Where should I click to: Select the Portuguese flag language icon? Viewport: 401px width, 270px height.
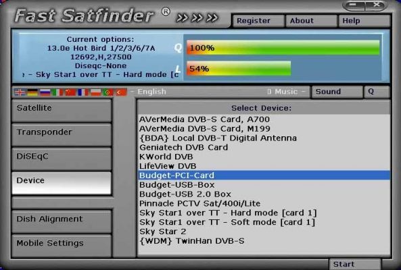click(x=108, y=92)
